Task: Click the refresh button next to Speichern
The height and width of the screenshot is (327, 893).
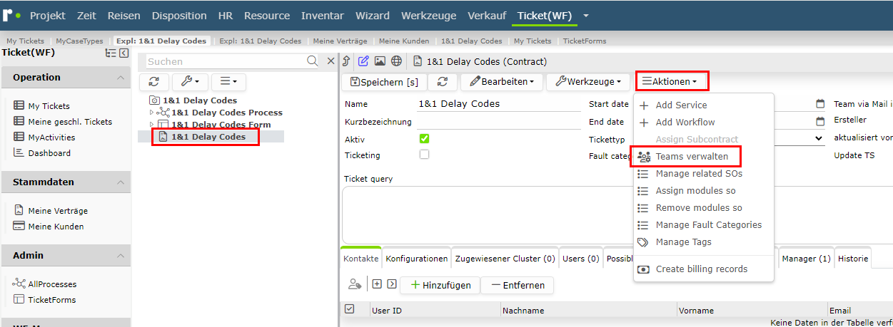Action: pyautogui.click(x=443, y=83)
